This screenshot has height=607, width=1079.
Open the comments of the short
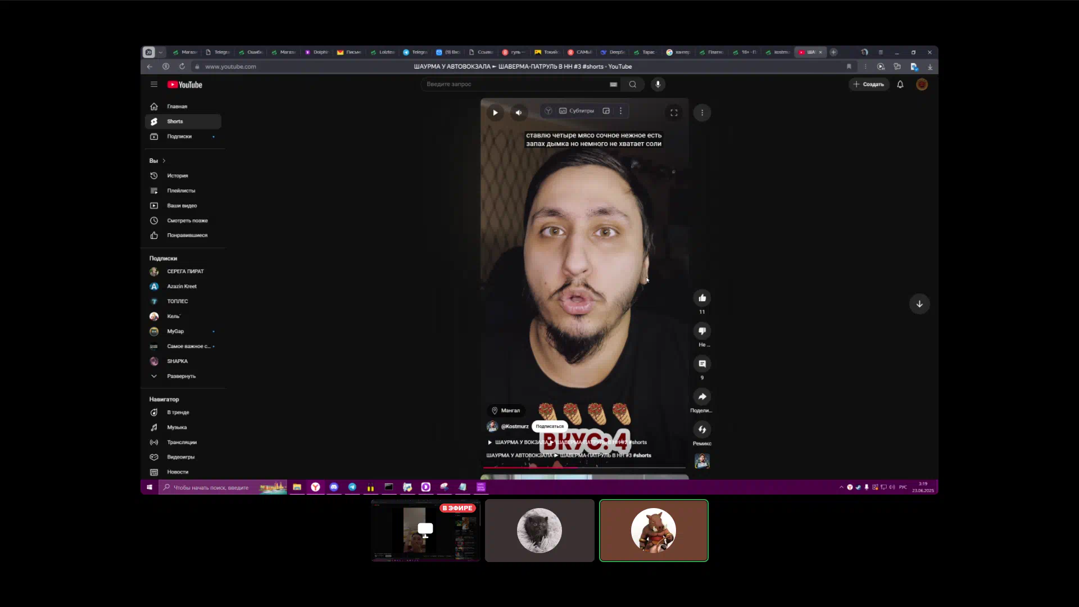[x=702, y=364]
